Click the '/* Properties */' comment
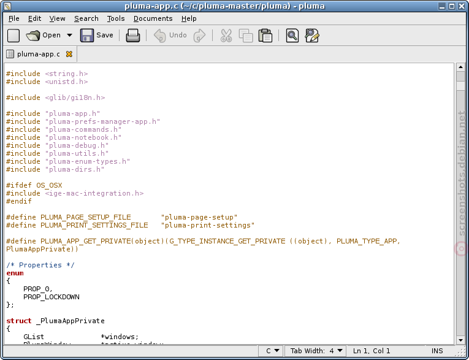The image size is (469, 360). point(40,265)
